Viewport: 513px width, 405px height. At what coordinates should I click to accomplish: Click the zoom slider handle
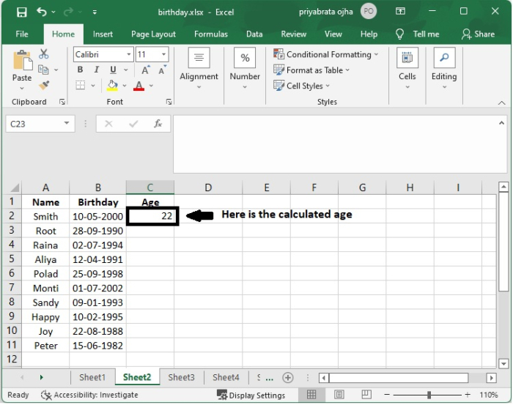pyautogui.click(x=429, y=395)
